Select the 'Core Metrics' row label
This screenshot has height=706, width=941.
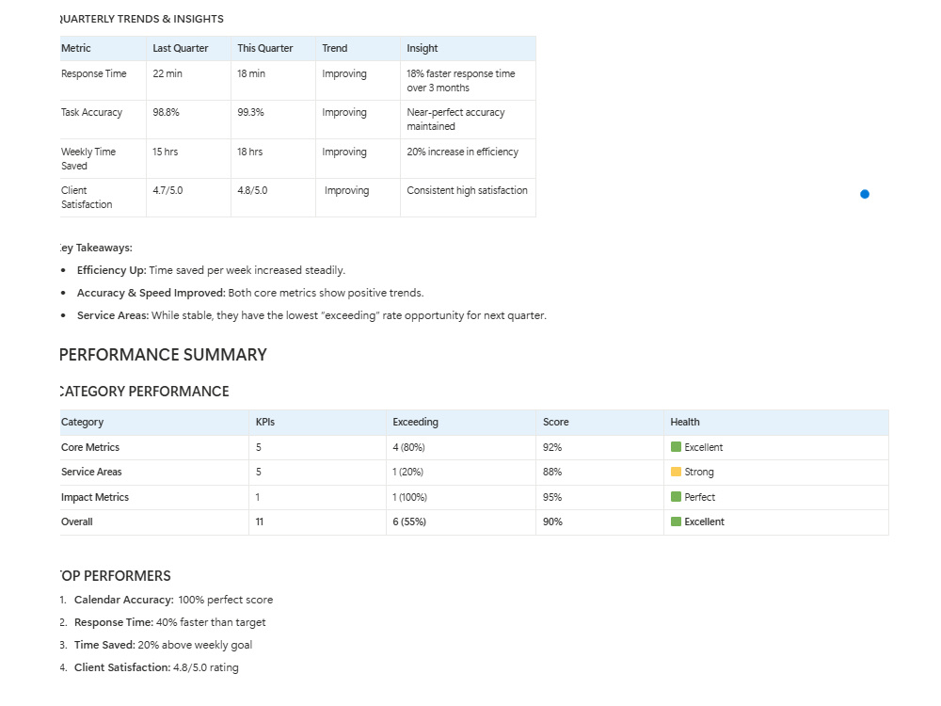(x=90, y=447)
